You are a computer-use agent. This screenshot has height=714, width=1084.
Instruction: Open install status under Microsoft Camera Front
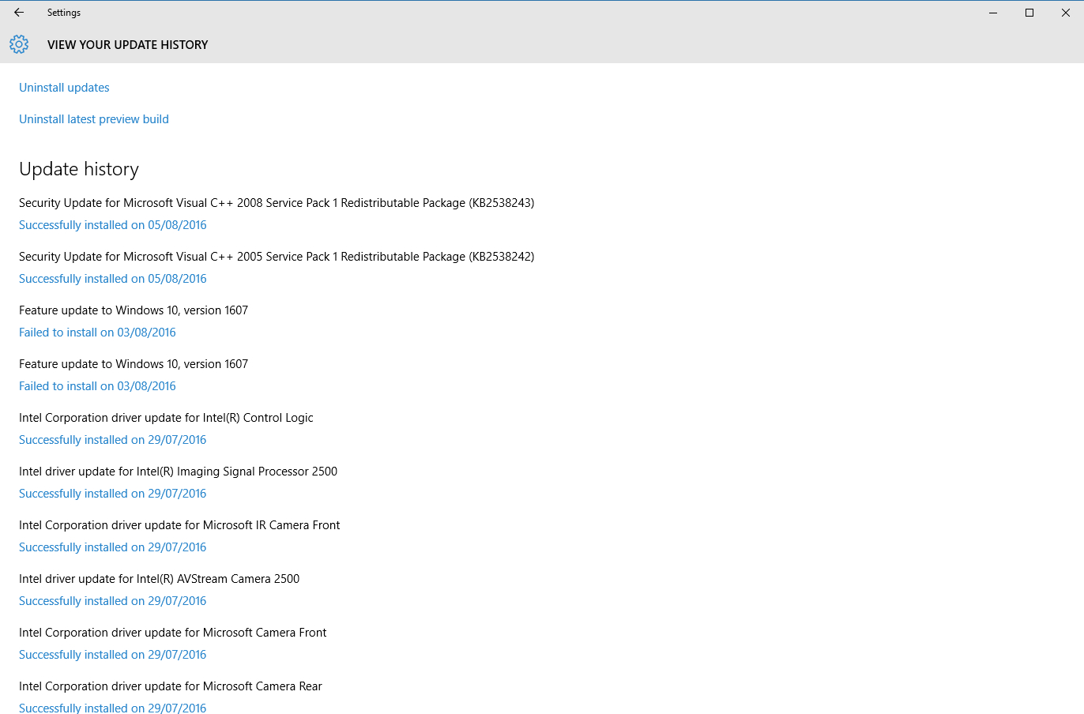[x=113, y=655]
